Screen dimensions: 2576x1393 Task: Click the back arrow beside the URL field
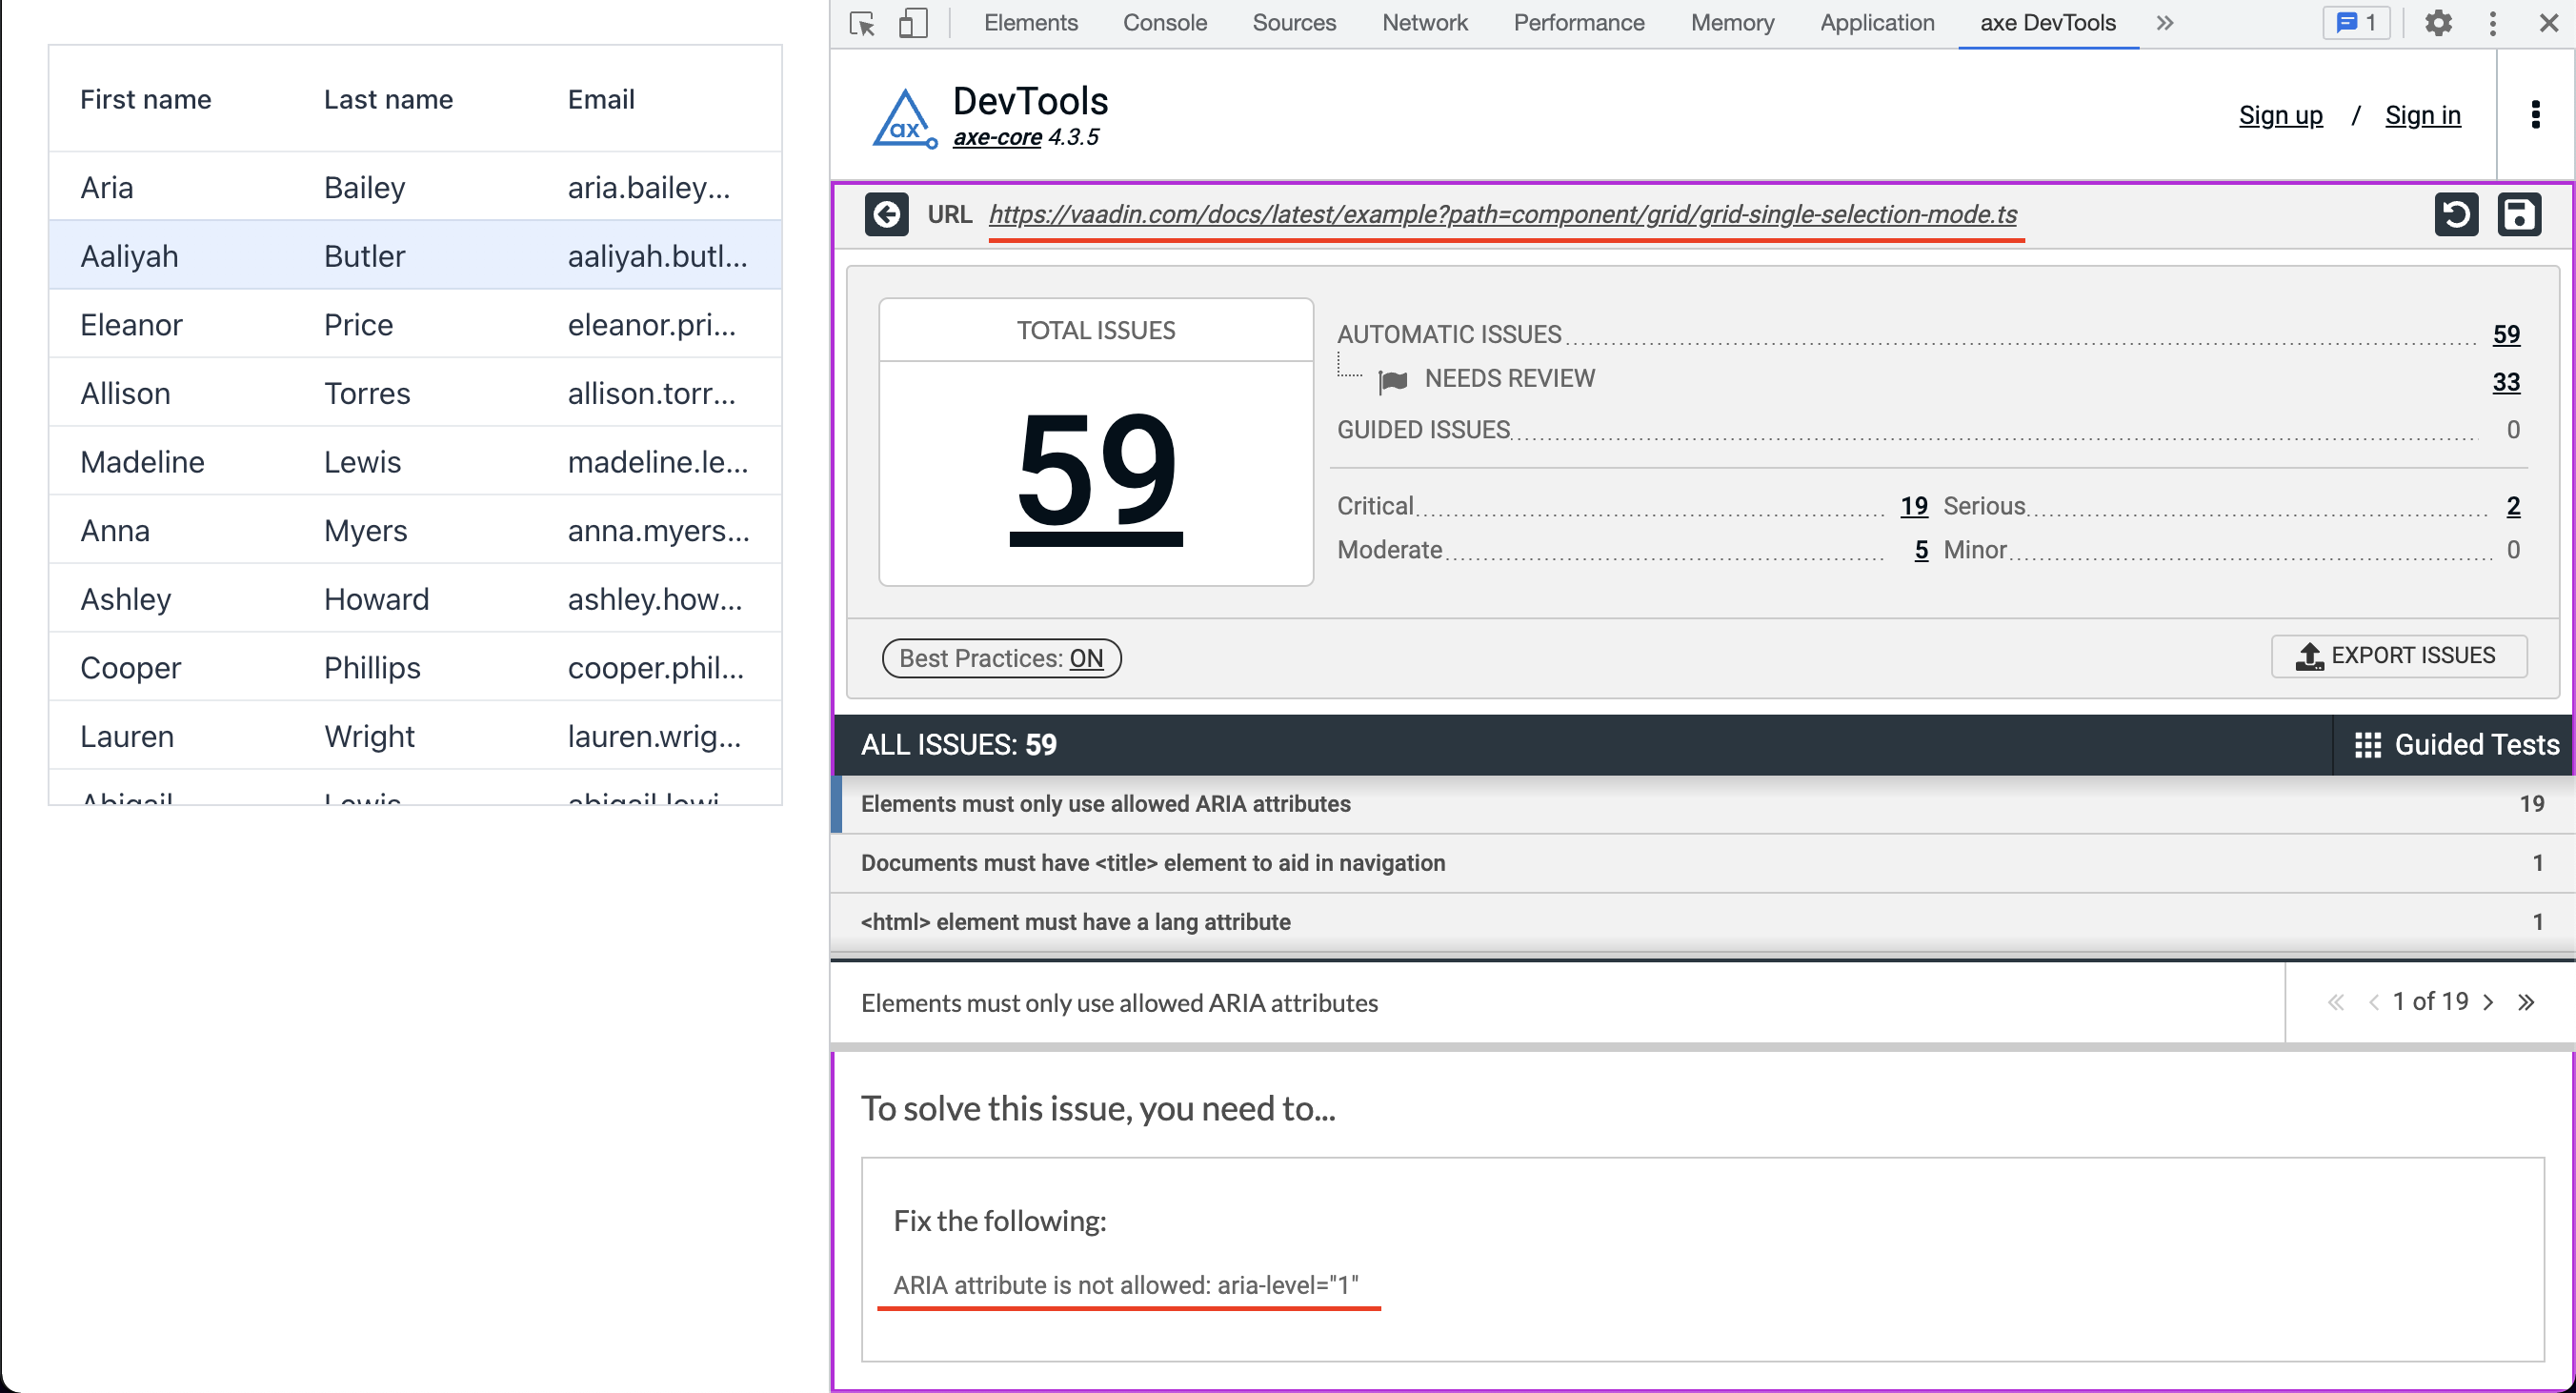(887, 214)
